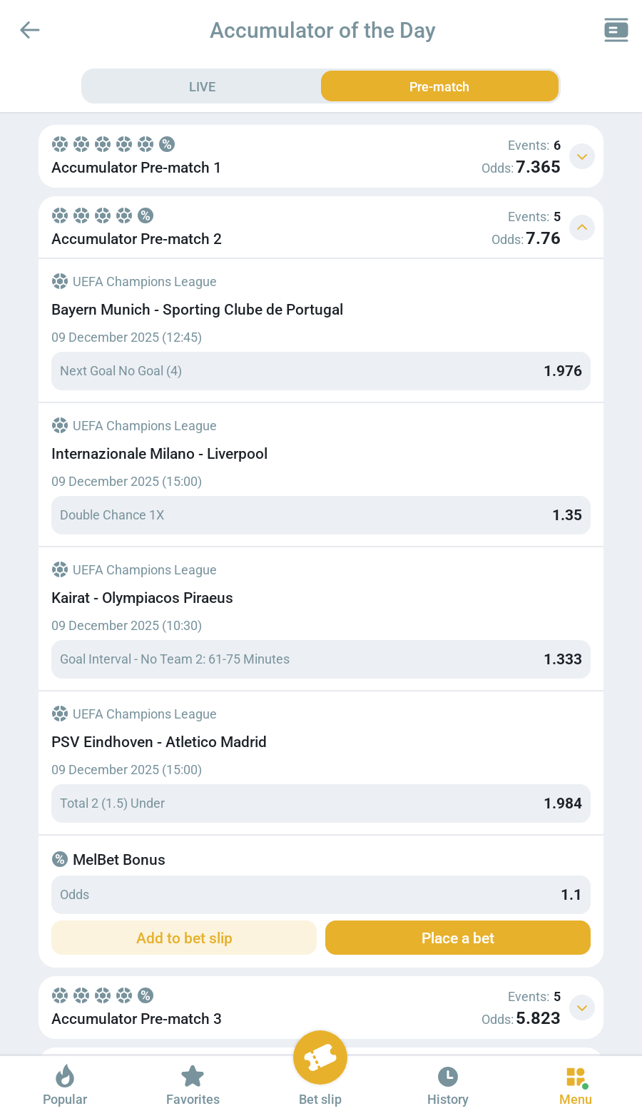
Task: Collapse Accumulator Pre-match 2
Action: 582,228
